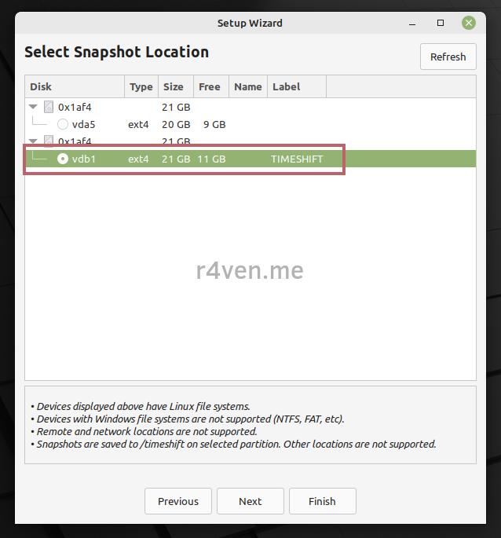Screen dimensions: 501x538
Task: Refresh the device list
Action: coord(448,57)
